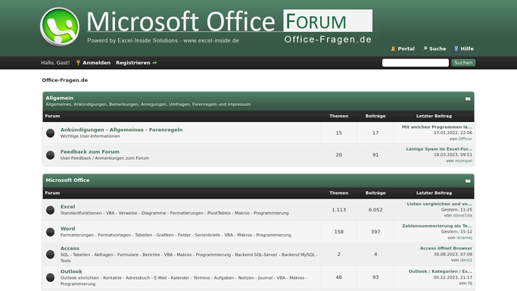The width and height of the screenshot is (517, 291).
Task: Click the key icon next to Anmelden
Action: pyautogui.click(x=78, y=63)
